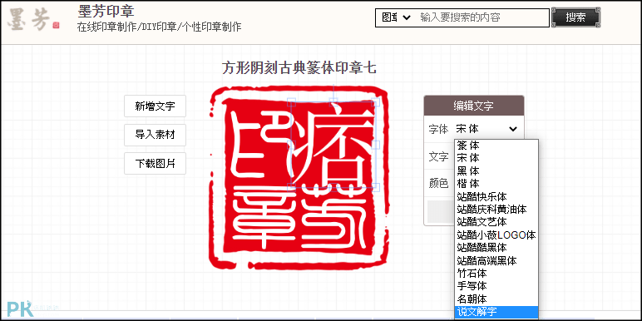Viewport: 642px width, 321px height.
Task: Select 站酷酷黑体 font option
Action: [496, 247]
